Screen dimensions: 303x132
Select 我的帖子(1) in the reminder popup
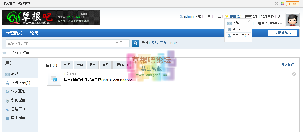(x=241, y=36)
